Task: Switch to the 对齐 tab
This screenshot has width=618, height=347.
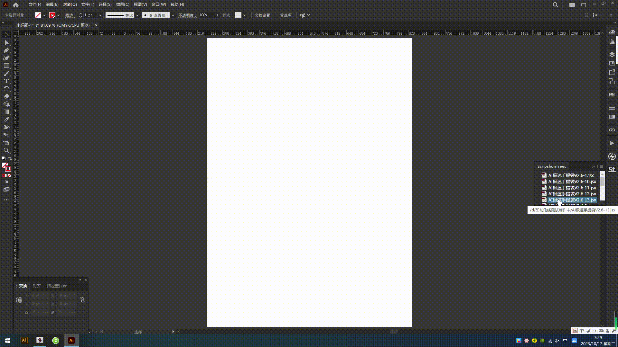Action: tap(37, 286)
